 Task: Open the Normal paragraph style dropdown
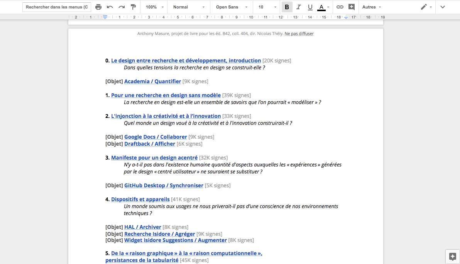(x=189, y=7)
